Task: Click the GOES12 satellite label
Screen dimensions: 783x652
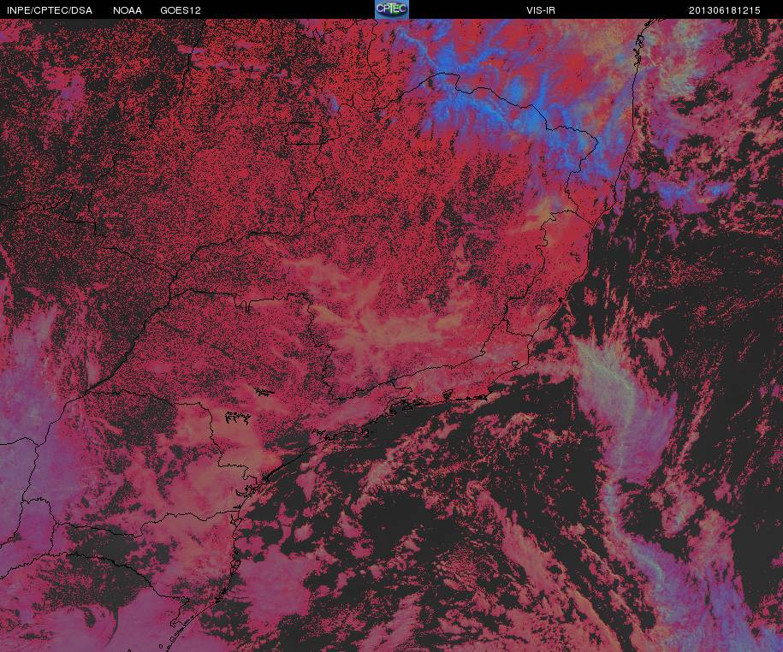Action: (181, 10)
